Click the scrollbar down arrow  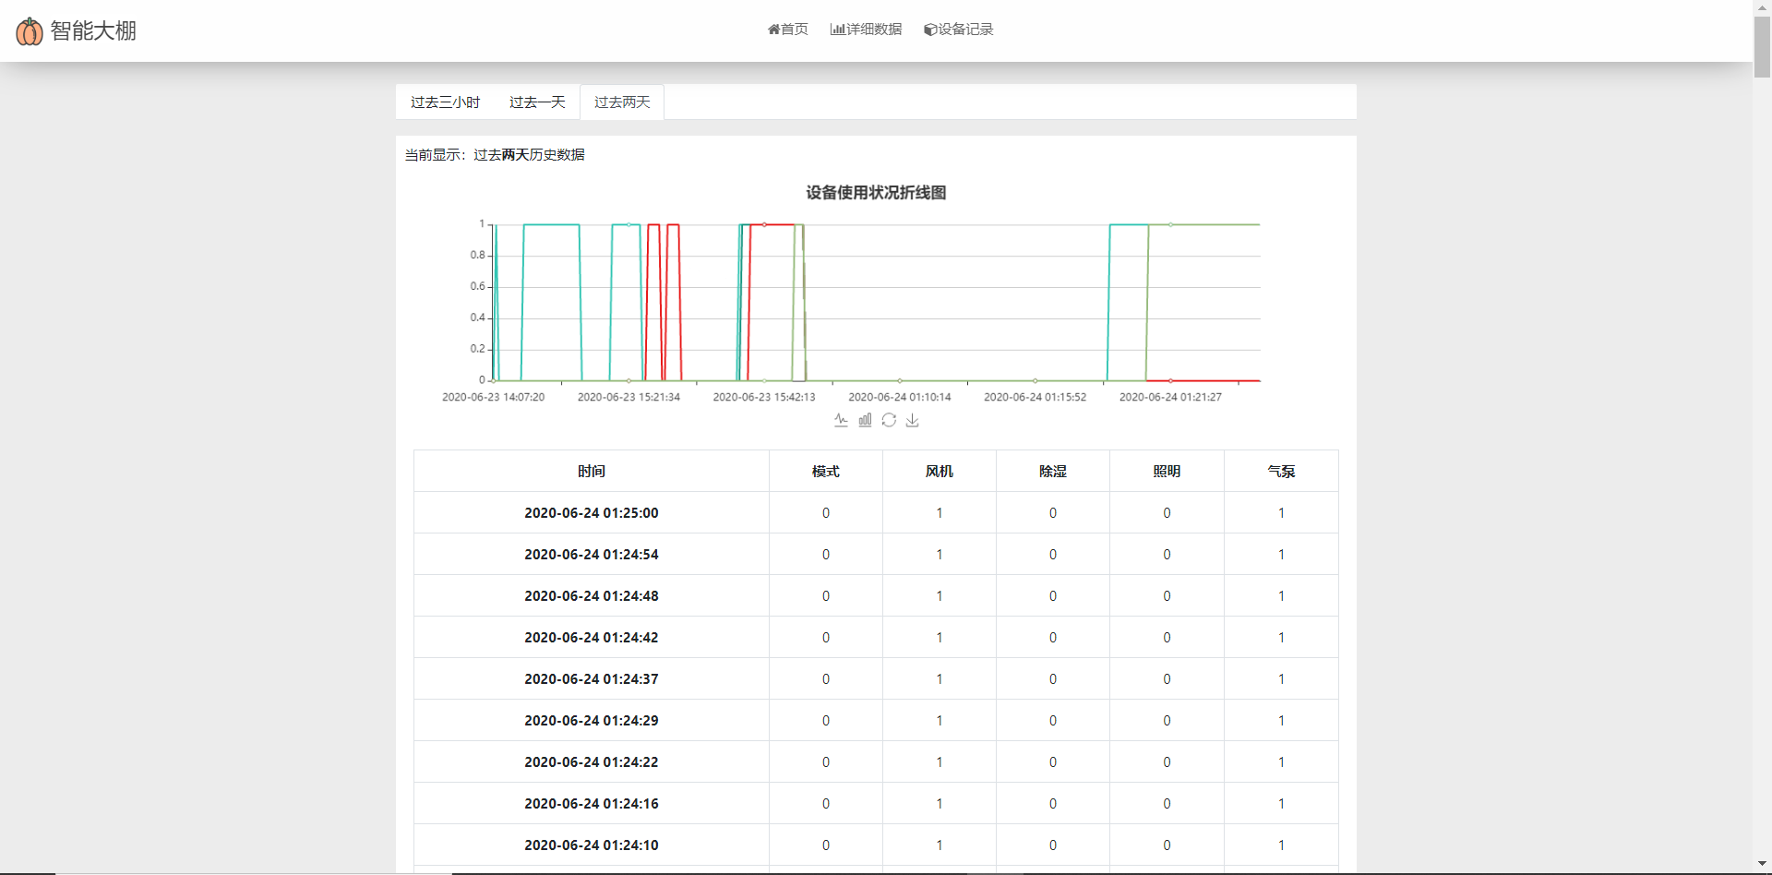pos(1762,865)
